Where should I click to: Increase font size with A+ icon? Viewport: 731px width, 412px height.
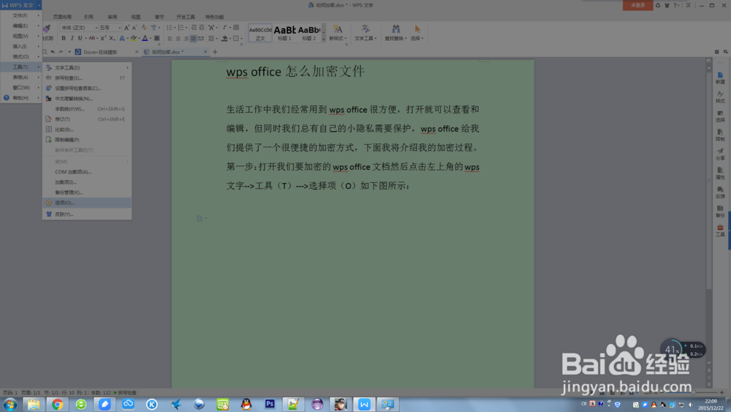[126, 28]
